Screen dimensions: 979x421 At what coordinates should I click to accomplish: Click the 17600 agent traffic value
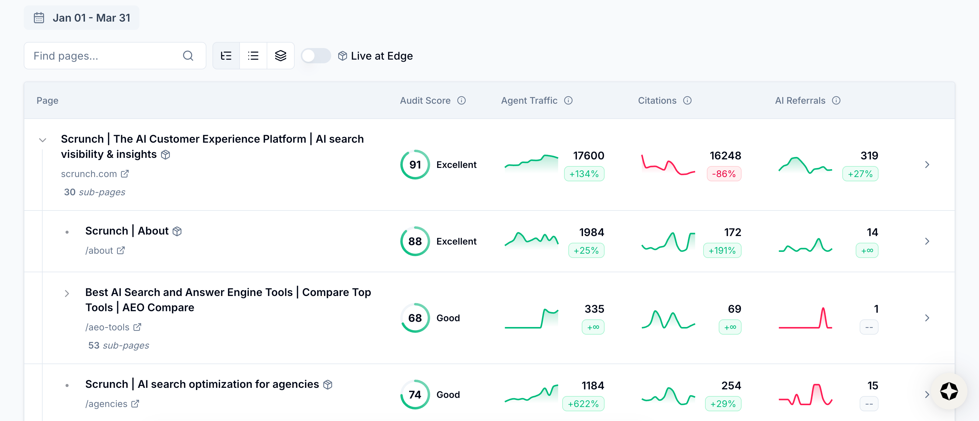point(588,156)
